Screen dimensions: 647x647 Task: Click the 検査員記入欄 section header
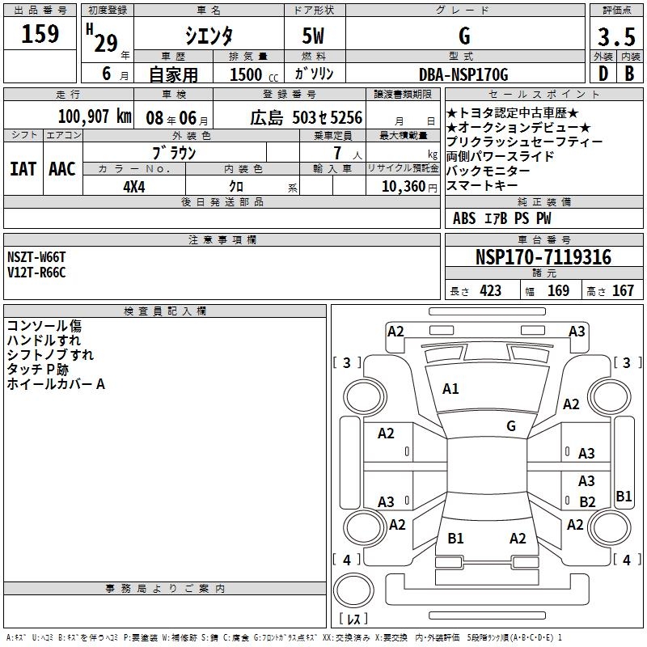click(165, 311)
